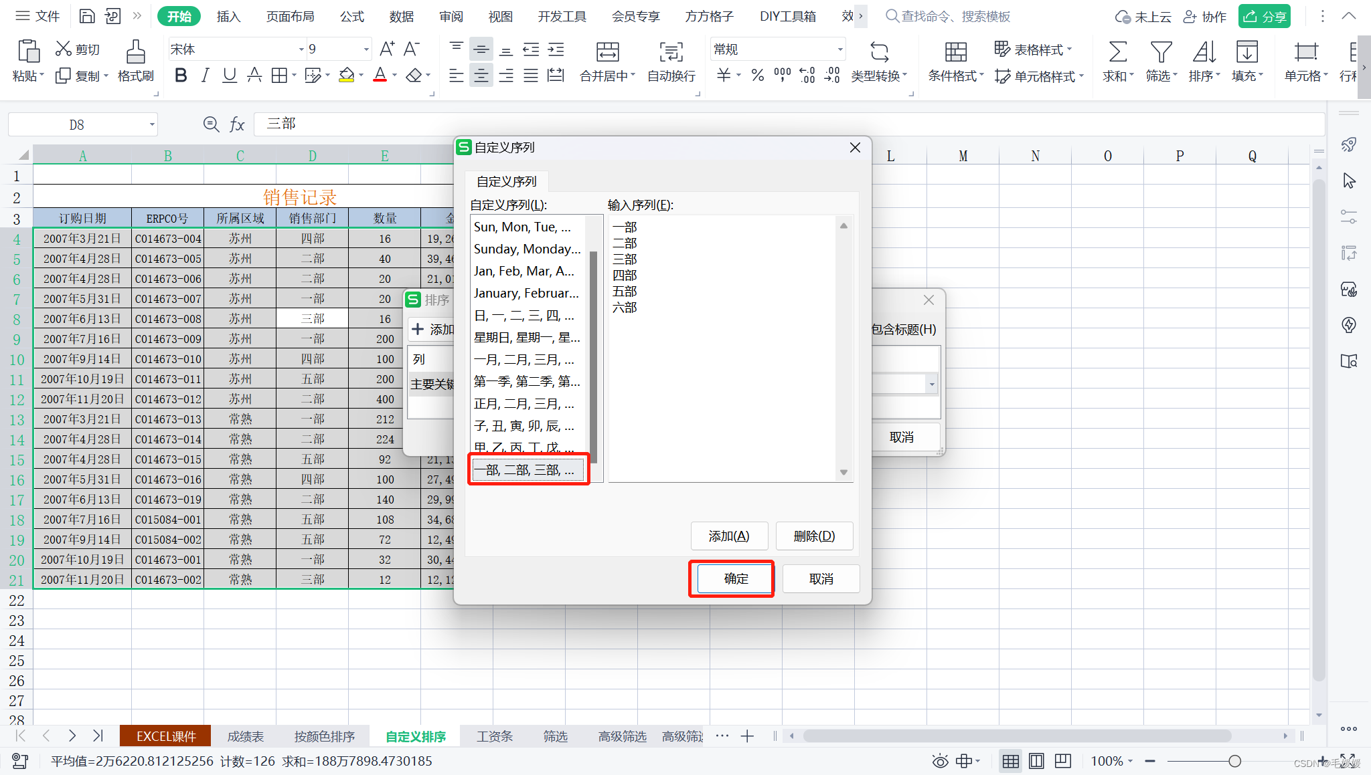Click the Bold formatting icon

(180, 76)
